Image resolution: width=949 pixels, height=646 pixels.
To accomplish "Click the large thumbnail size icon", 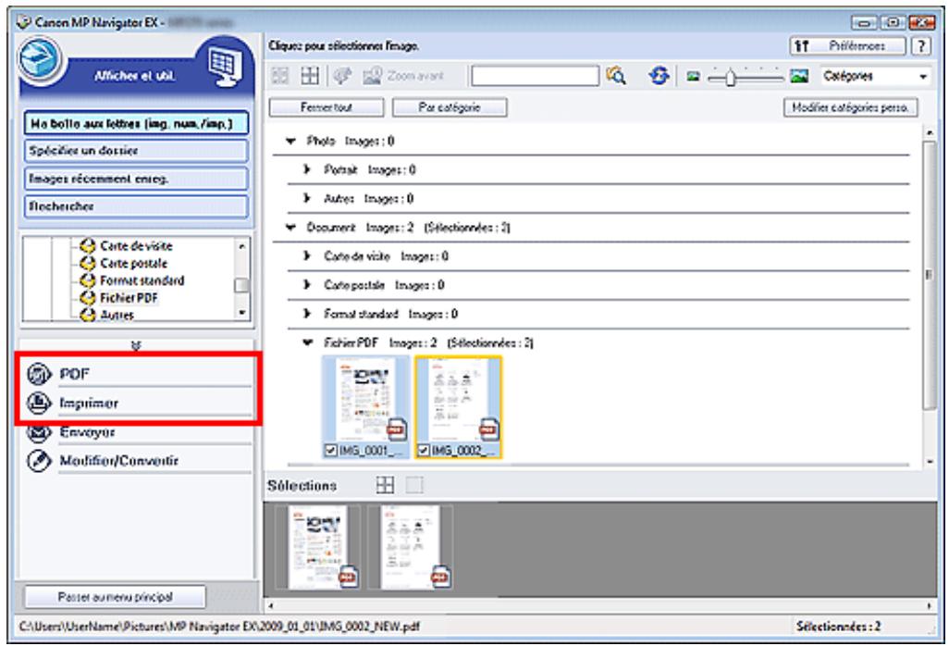I will pos(799,76).
